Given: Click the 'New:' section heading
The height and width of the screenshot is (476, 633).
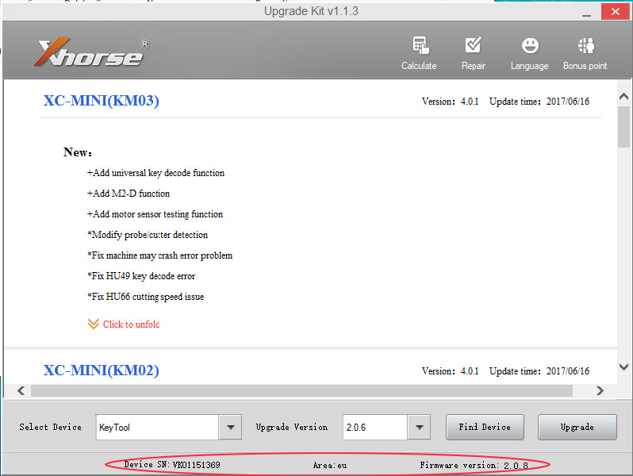Looking at the screenshot, I should tap(78, 152).
